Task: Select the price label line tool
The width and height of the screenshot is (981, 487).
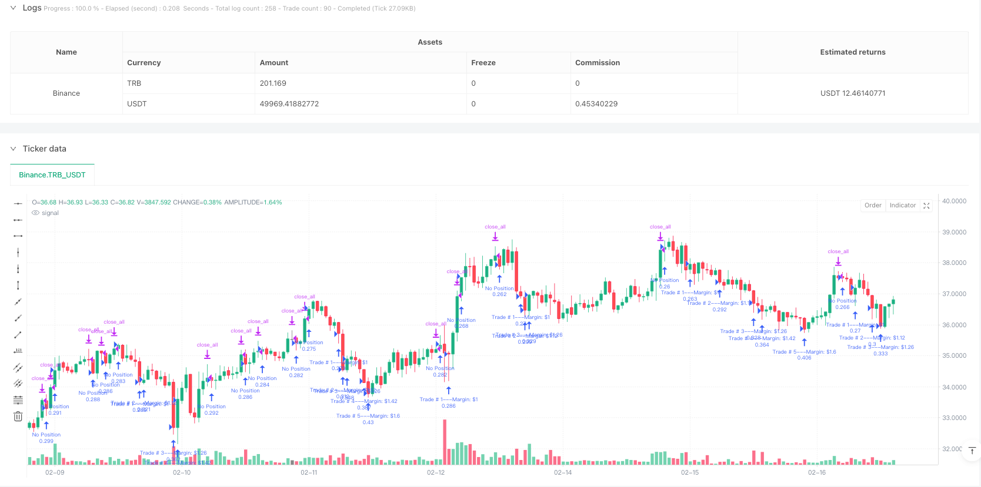Action: coord(18,351)
